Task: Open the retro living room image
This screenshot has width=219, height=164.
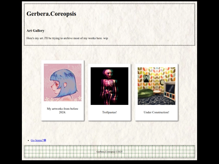Action: (x=157, y=86)
